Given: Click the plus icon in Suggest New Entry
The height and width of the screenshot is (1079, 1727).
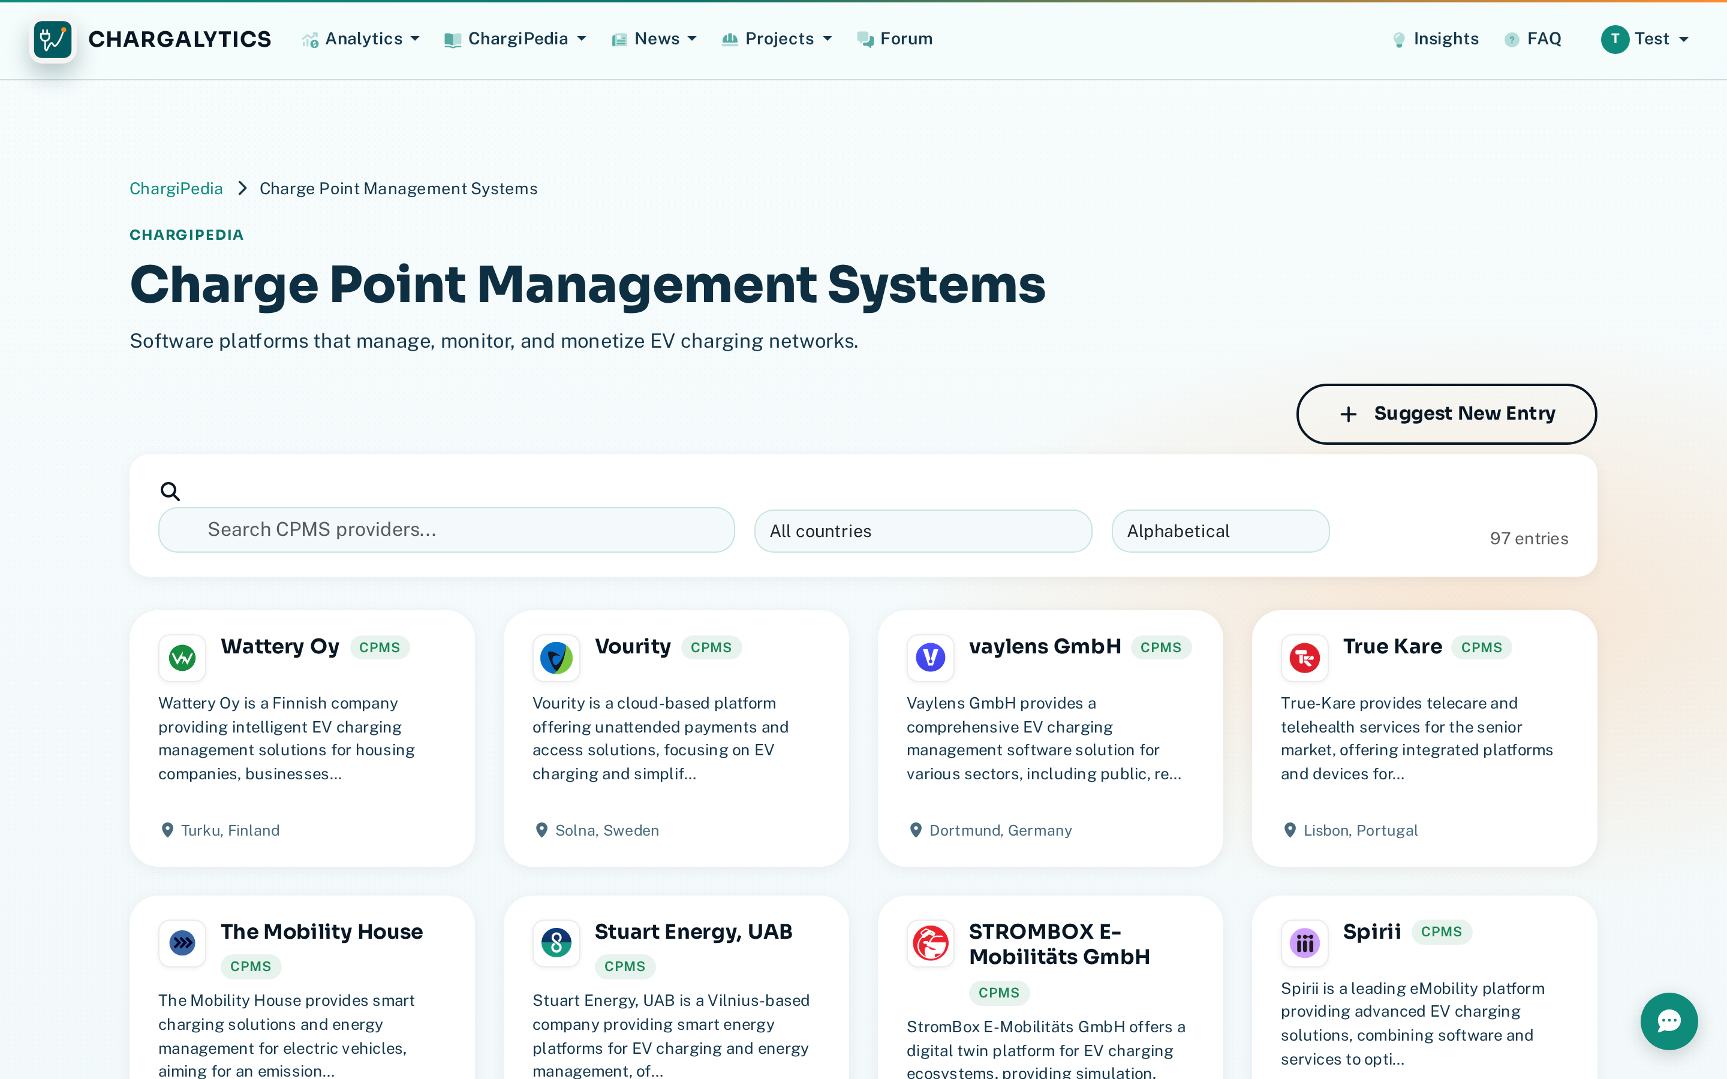Looking at the screenshot, I should (1347, 414).
